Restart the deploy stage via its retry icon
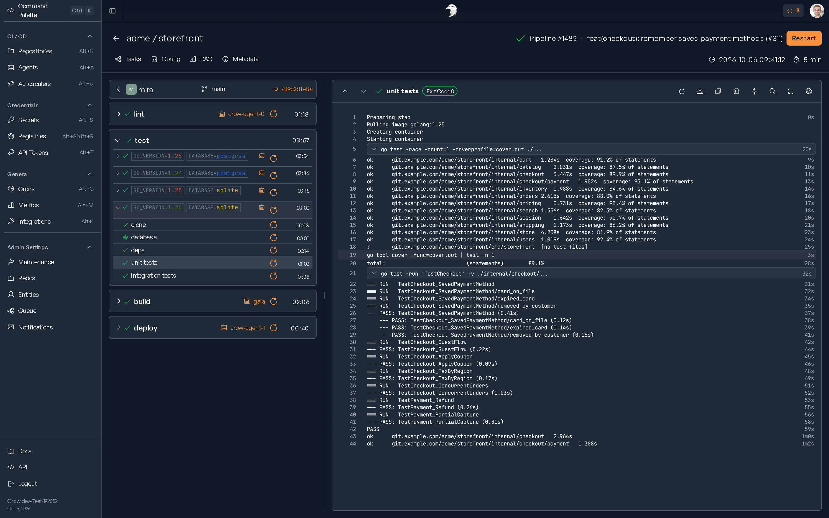Viewport: 829px width, 518px height. point(273,328)
